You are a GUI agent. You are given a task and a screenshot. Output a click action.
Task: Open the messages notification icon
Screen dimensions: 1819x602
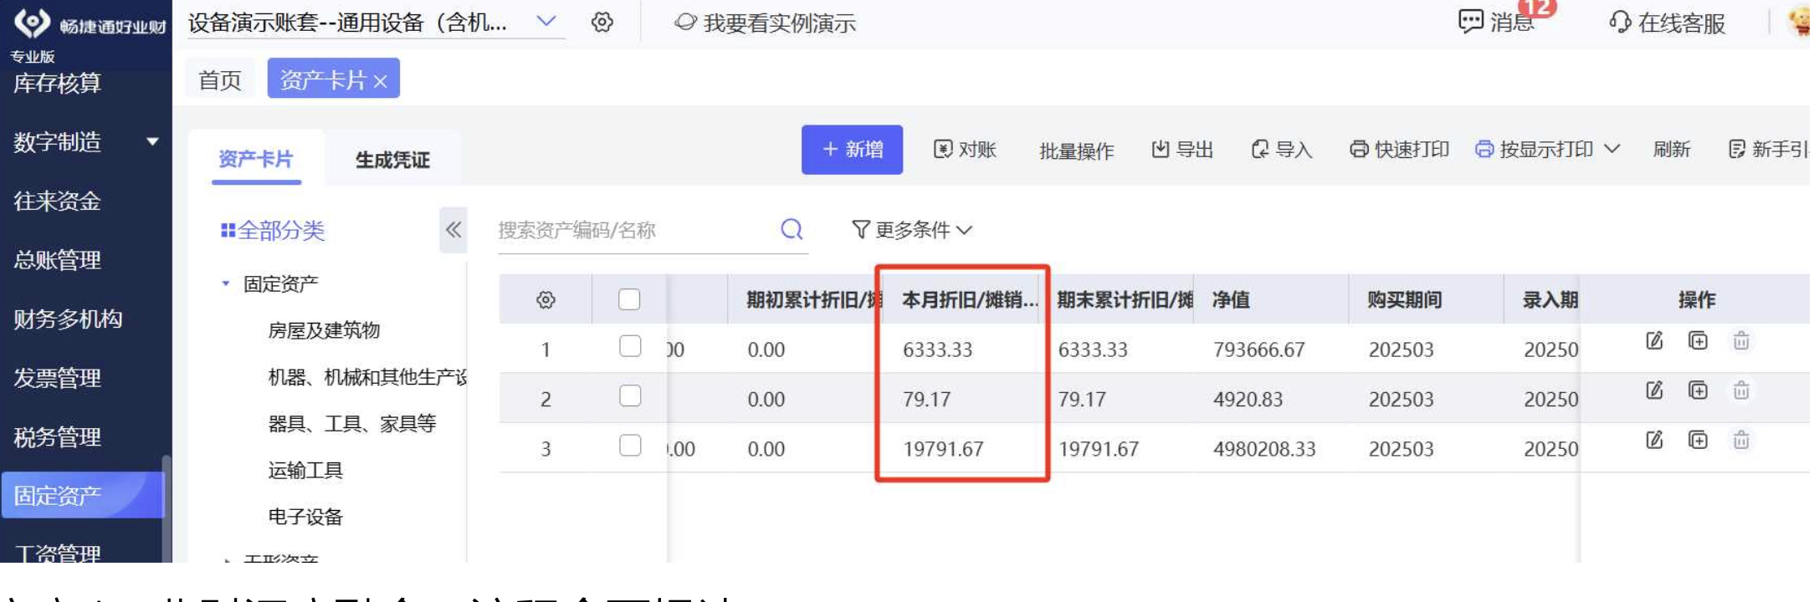pos(1471,22)
